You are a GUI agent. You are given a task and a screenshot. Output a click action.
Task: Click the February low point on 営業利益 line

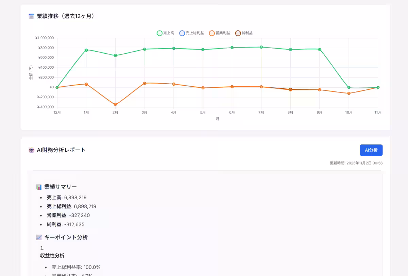click(116, 104)
